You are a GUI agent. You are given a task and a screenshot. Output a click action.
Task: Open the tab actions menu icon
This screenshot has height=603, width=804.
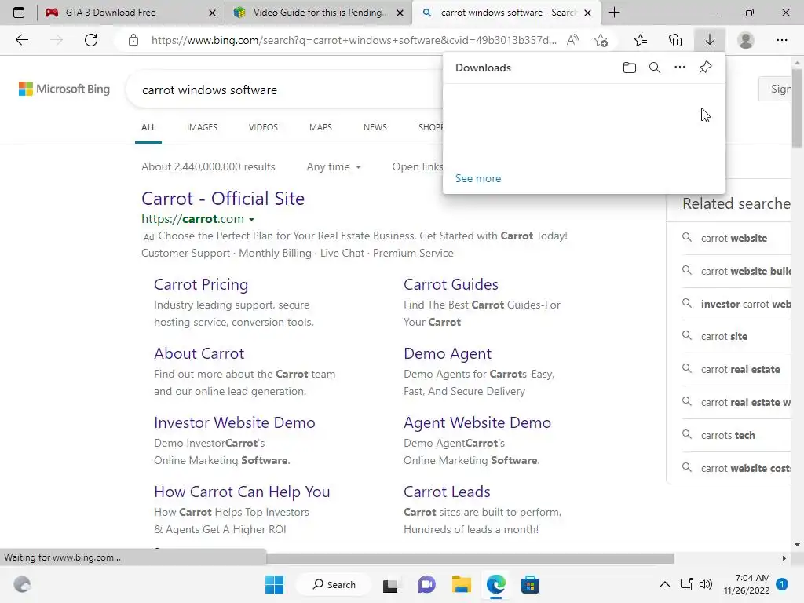(x=19, y=13)
